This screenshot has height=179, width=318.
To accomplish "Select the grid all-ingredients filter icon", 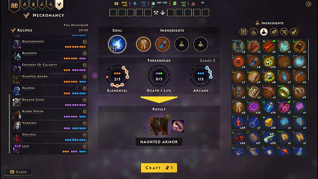I will coord(243,32).
